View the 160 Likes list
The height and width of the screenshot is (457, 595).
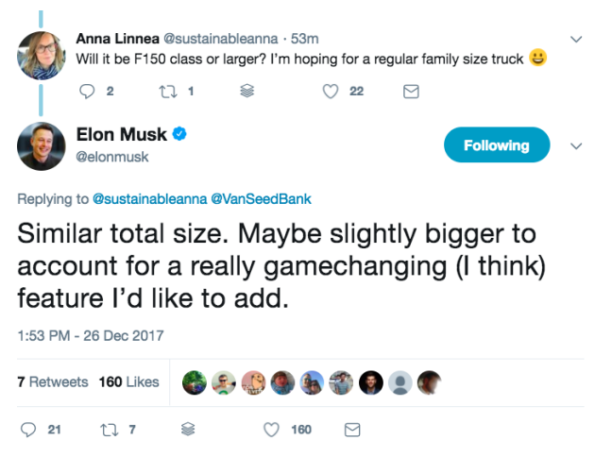click(x=128, y=382)
